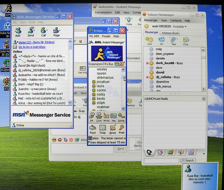The image size is (224, 190).
Task: Click the AOL buddy list scroll up arrow
Action: coord(123,70)
